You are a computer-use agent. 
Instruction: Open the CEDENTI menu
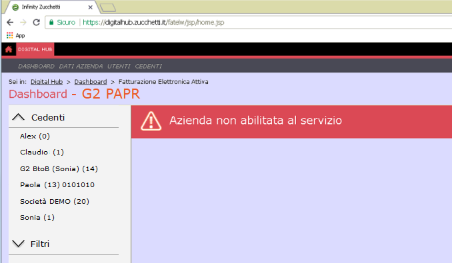[148, 66]
